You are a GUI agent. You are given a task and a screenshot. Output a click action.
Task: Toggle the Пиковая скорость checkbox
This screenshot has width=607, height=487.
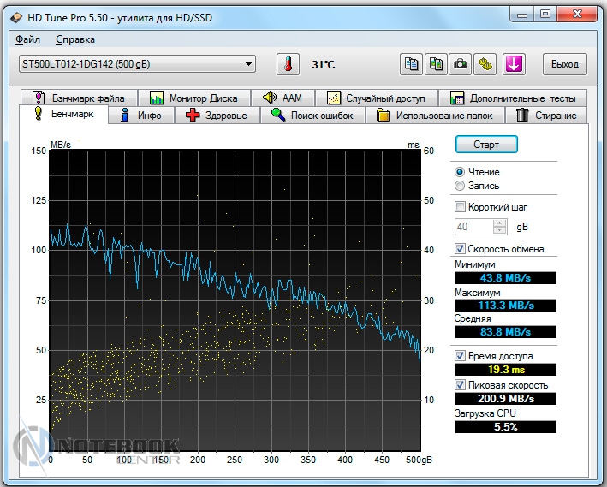[461, 385]
